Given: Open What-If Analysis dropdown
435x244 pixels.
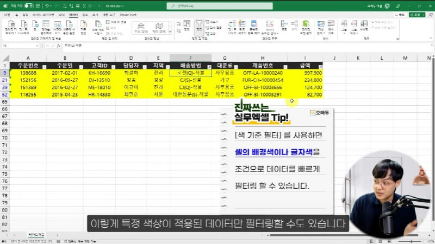Looking at the screenshot, I should [321, 27].
